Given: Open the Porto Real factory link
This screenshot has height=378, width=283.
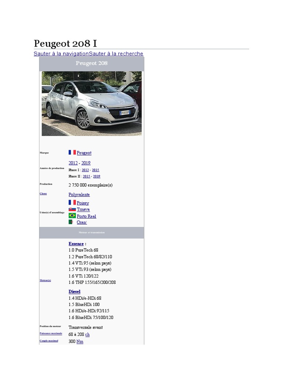Looking at the screenshot, I should pyautogui.click(x=86, y=216).
